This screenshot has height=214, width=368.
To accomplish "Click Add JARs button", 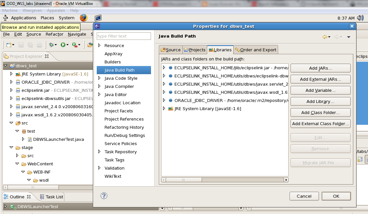I will pos(320,68).
